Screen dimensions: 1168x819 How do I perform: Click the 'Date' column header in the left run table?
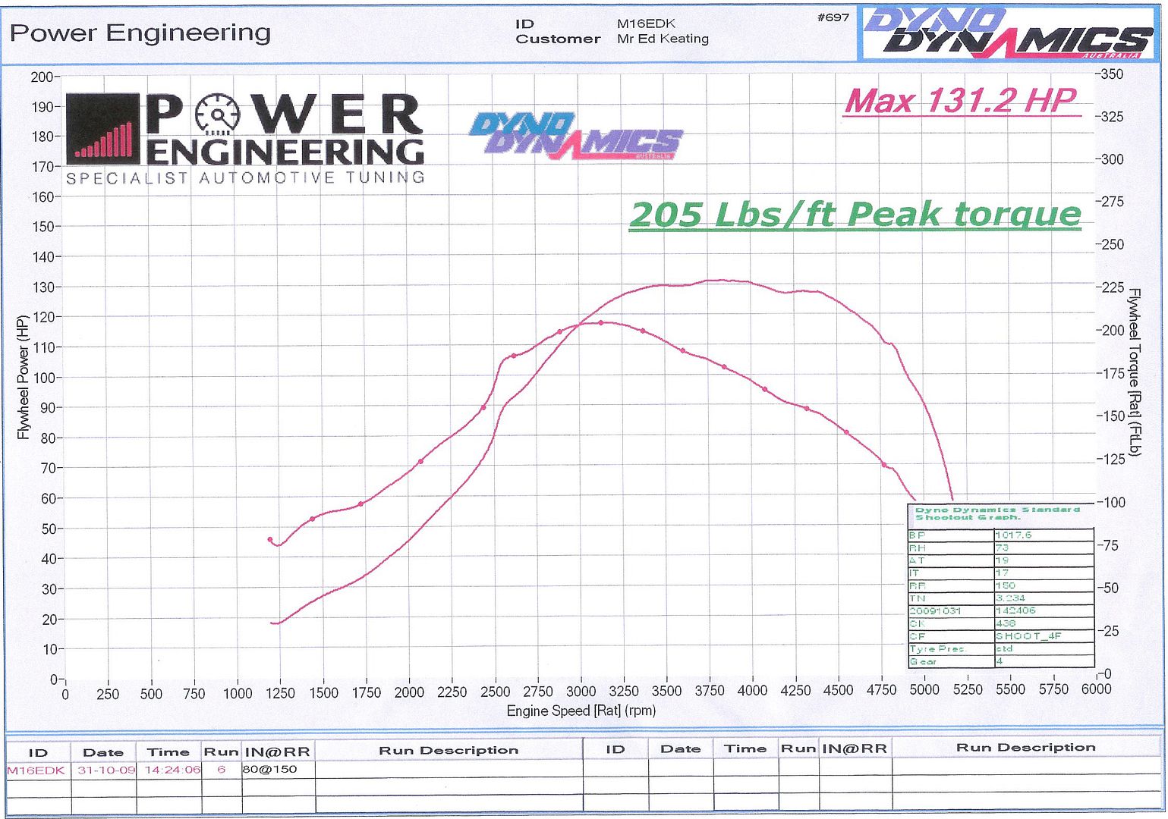tap(103, 752)
